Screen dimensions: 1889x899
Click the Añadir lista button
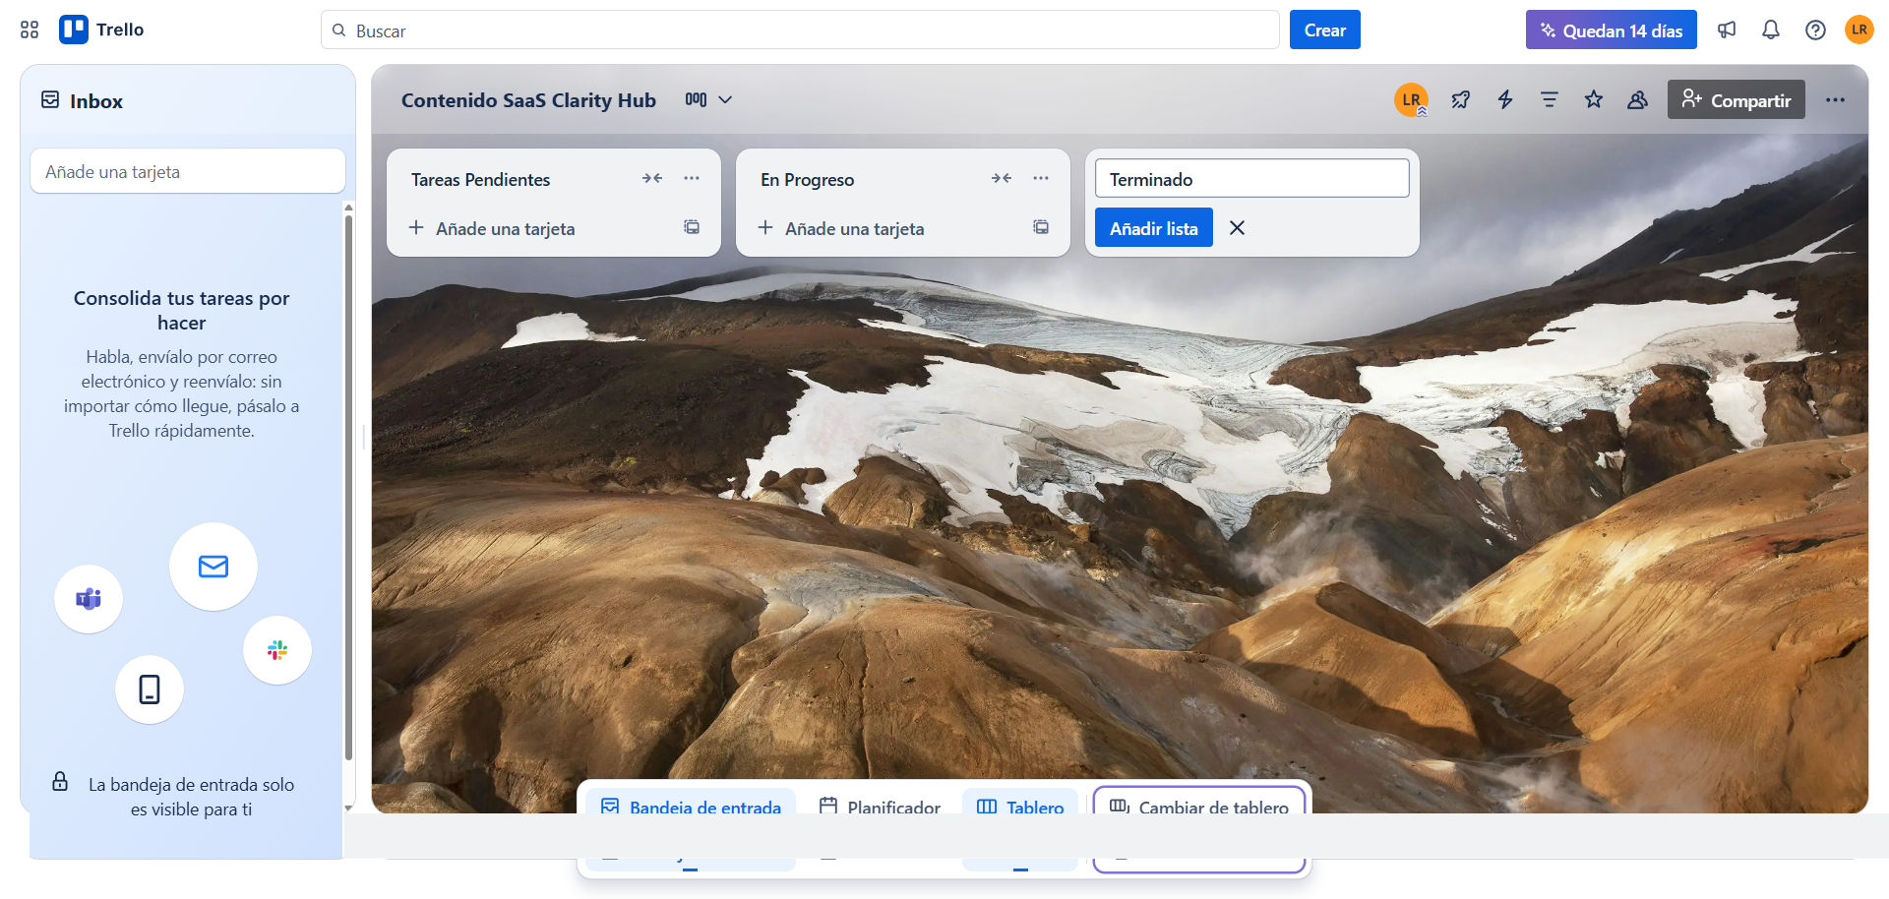[1153, 227]
